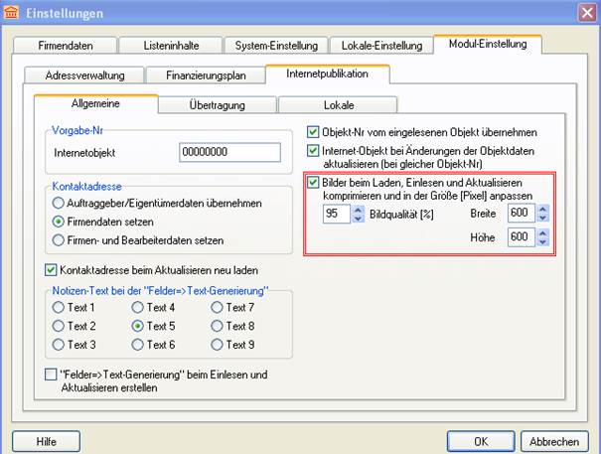Select the Internetpublikation sub-tab
This screenshot has height=454, width=601.
pos(328,74)
